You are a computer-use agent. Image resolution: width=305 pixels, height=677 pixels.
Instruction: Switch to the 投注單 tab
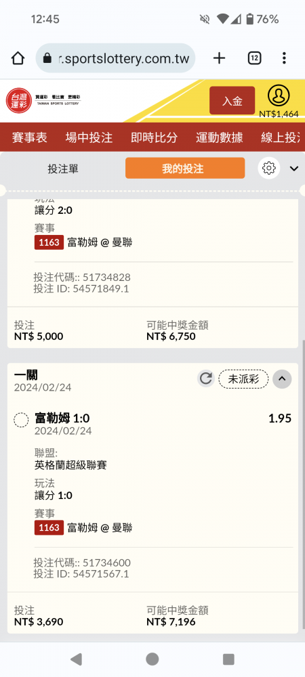pos(63,169)
